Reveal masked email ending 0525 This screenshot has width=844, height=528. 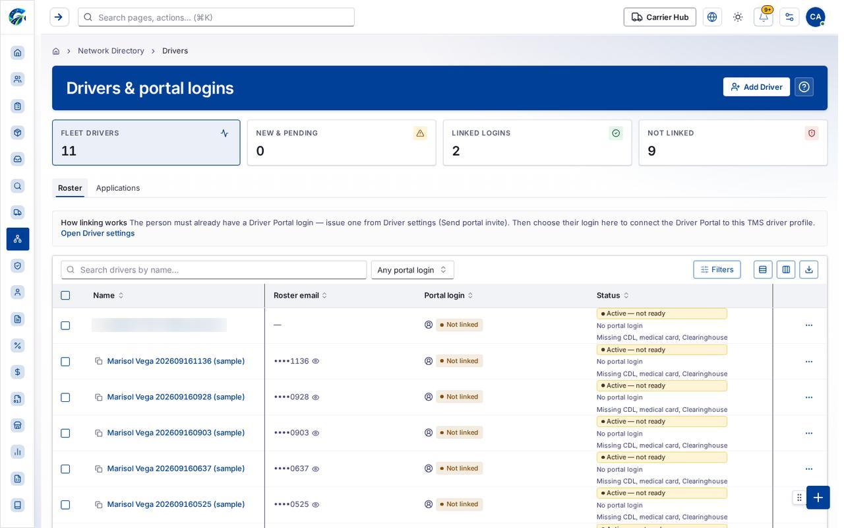[x=315, y=505]
